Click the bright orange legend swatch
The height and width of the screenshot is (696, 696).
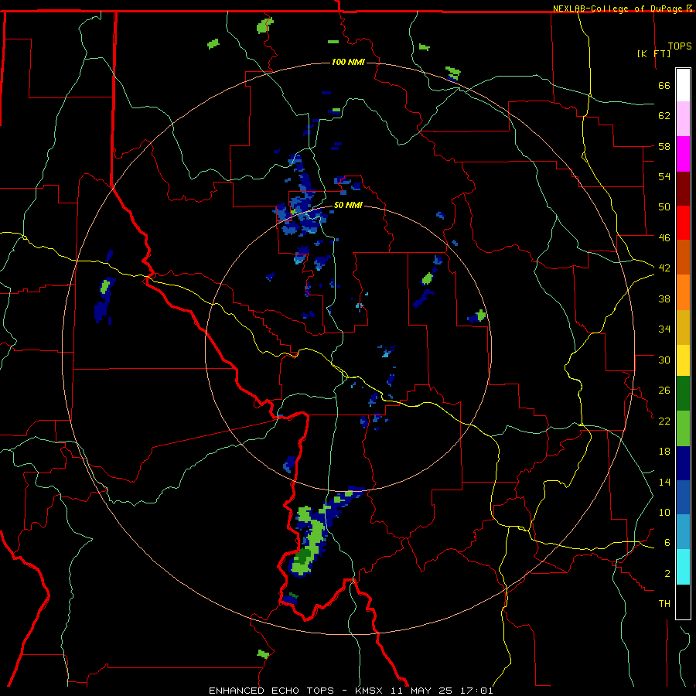(683, 292)
